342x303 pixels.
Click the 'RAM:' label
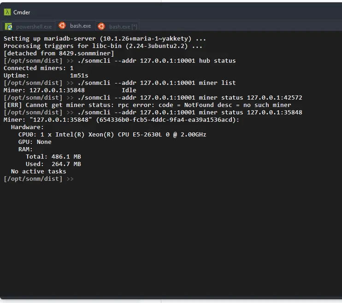click(x=25, y=149)
